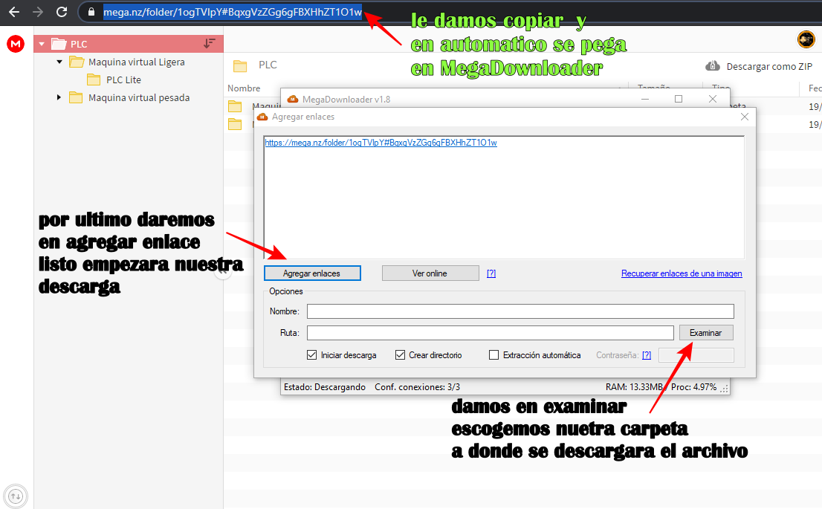Open transfers icon at bottom left
The height and width of the screenshot is (509, 822).
pos(16,496)
